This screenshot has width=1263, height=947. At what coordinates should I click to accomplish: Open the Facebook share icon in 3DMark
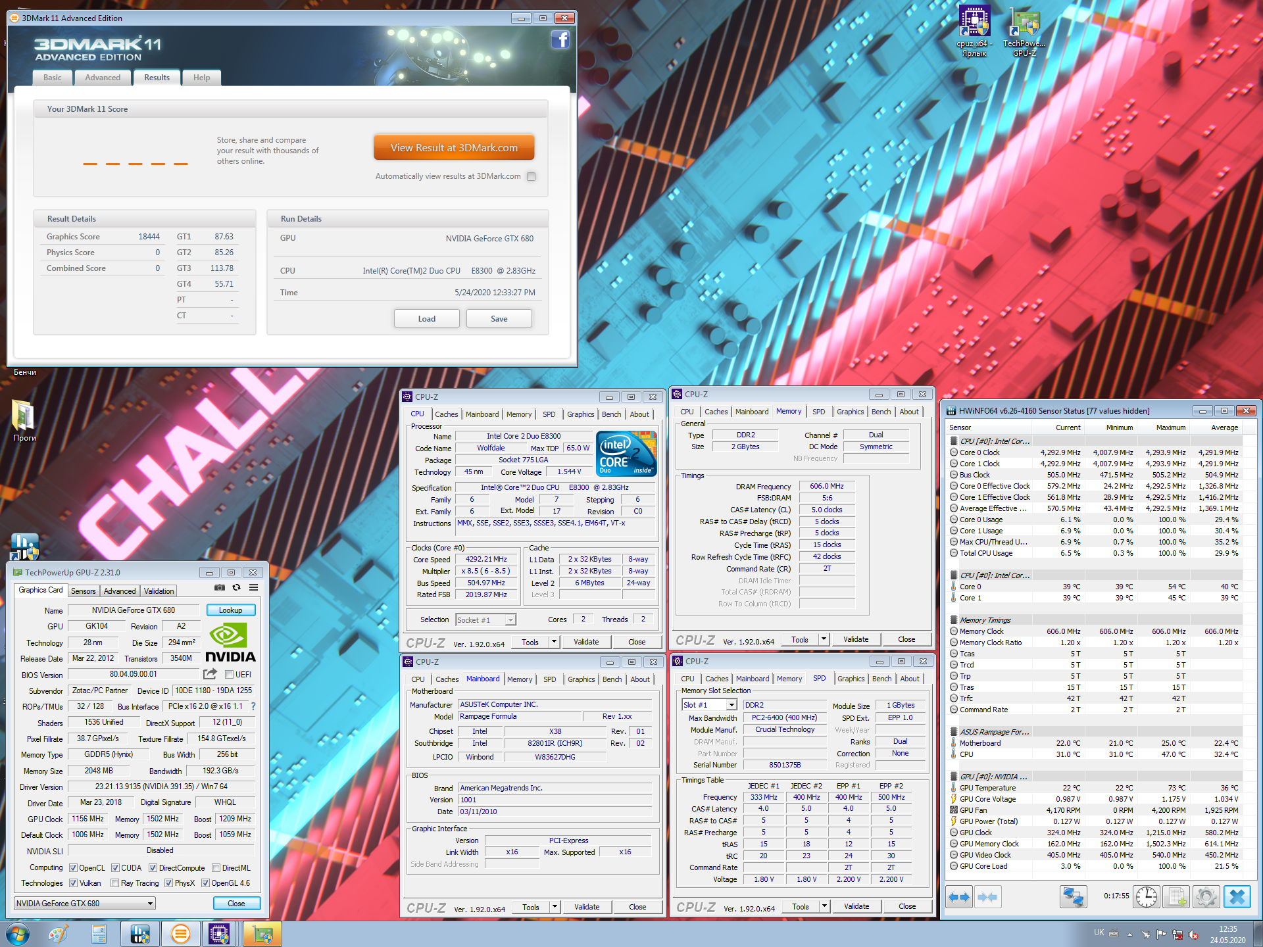click(x=560, y=40)
